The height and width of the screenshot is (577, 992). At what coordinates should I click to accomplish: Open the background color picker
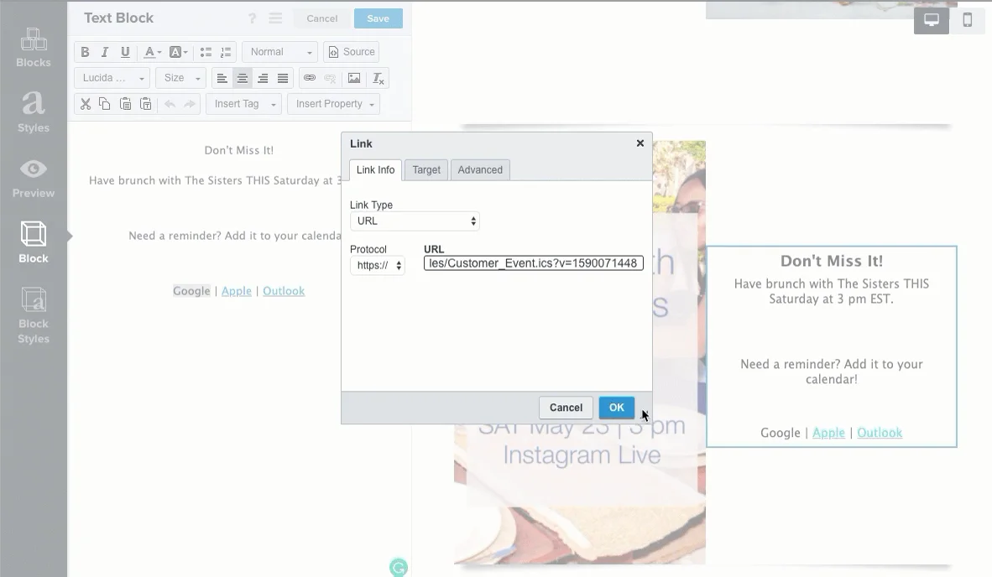click(178, 52)
